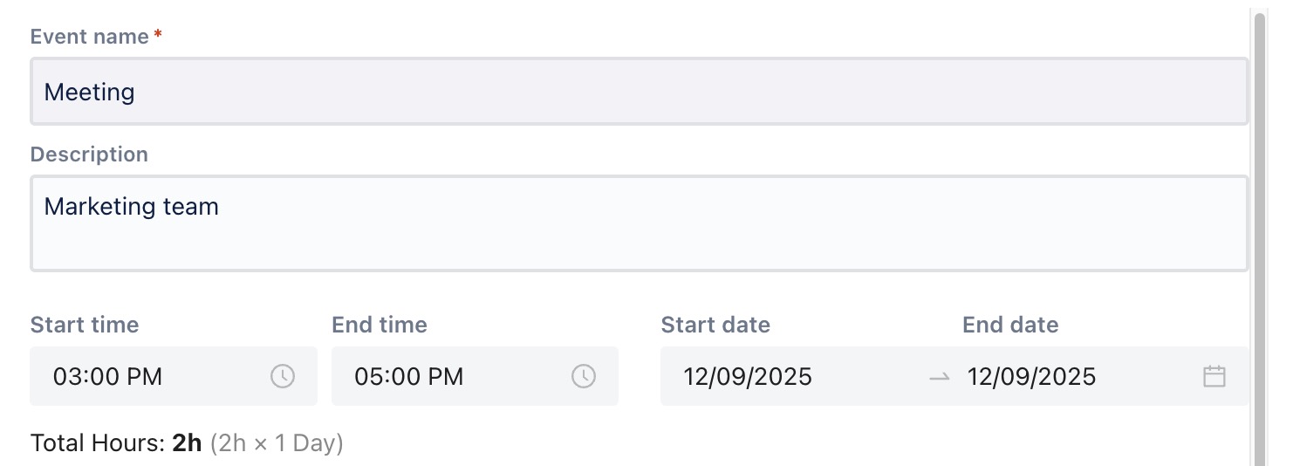Open the start date picker showing 12/09/2025
1293x466 pixels.
(748, 377)
